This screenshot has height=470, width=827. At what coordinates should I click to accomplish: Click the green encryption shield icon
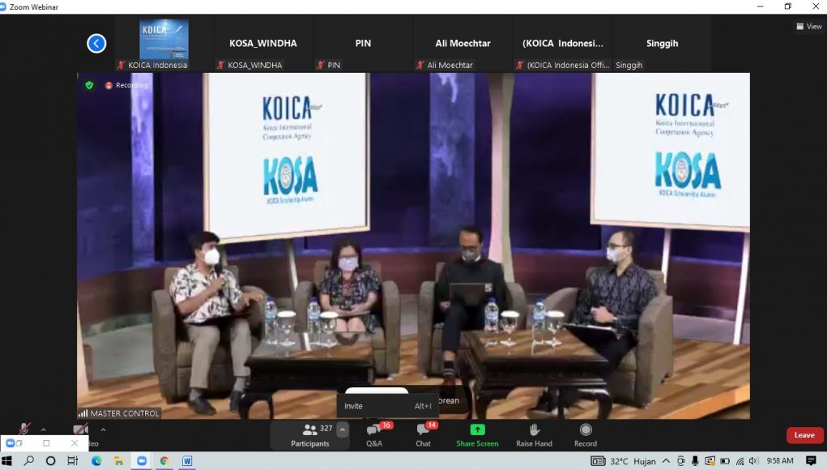tap(89, 85)
